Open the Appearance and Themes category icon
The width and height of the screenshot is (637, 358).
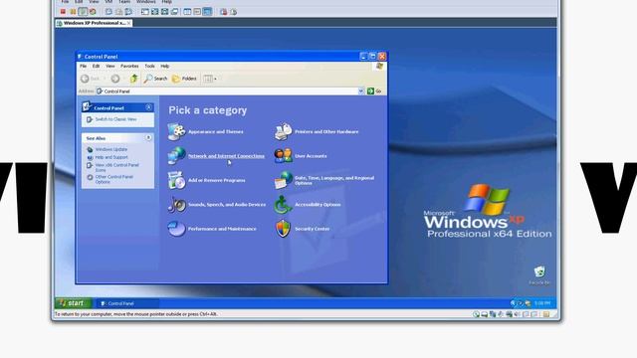coord(176,131)
